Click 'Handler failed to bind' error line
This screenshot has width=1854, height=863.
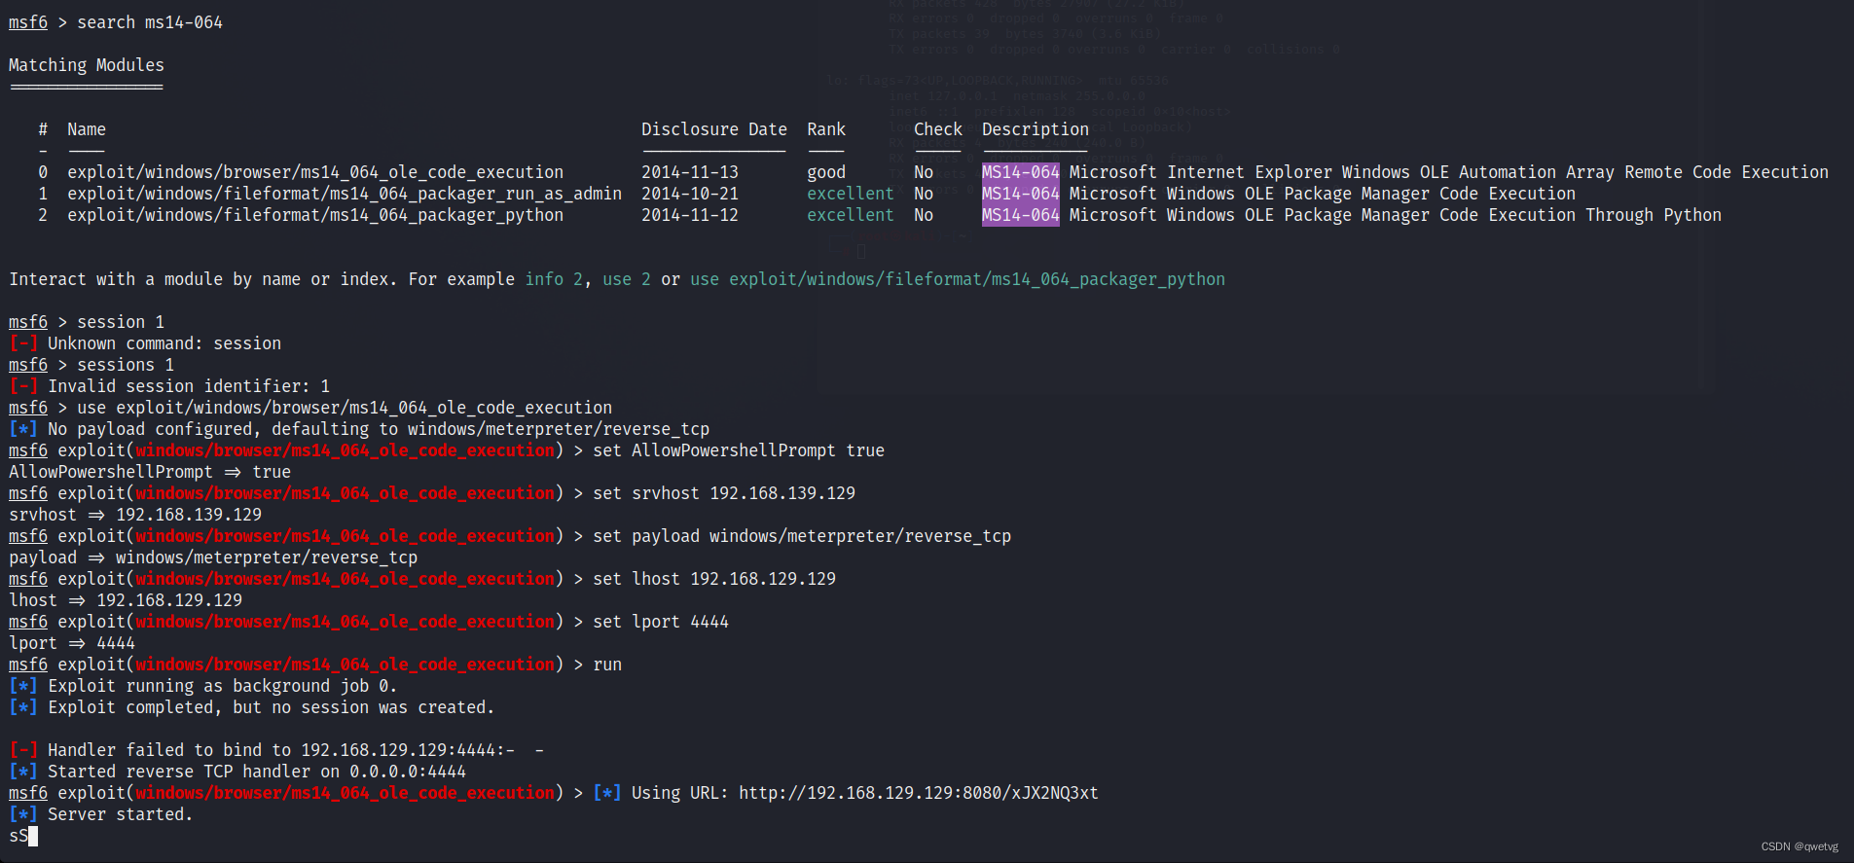276,750
